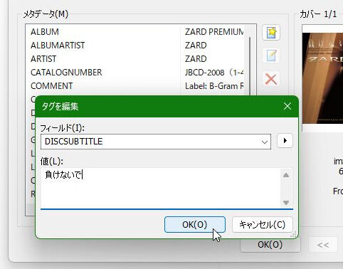
Task: Close the タグを編集 dialog
Action: point(287,106)
